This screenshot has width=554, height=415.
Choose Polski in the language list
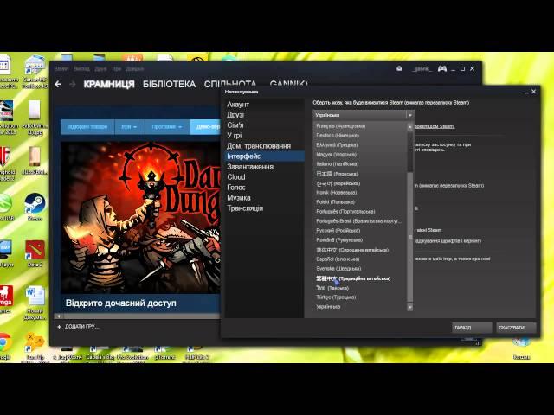pos(360,202)
